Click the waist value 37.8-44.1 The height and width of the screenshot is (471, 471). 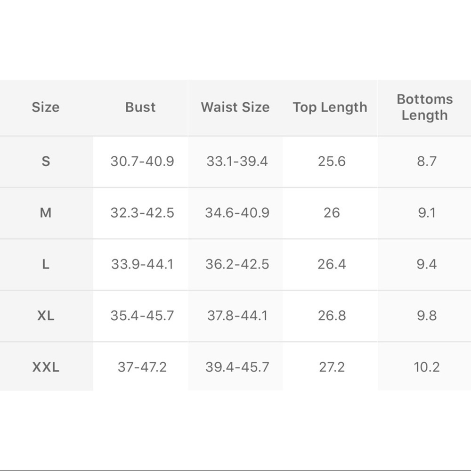(237, 316)
